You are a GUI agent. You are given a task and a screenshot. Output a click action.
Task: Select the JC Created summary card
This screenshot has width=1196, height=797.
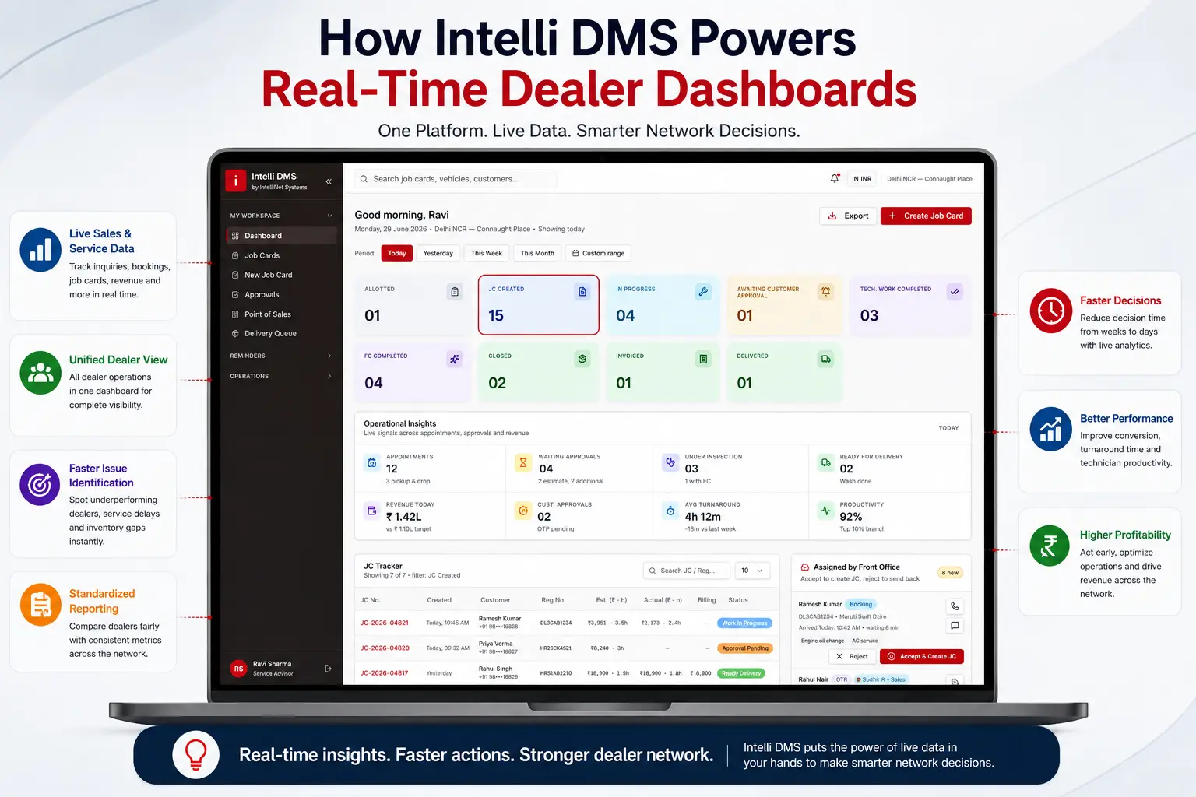pos(539,304)
